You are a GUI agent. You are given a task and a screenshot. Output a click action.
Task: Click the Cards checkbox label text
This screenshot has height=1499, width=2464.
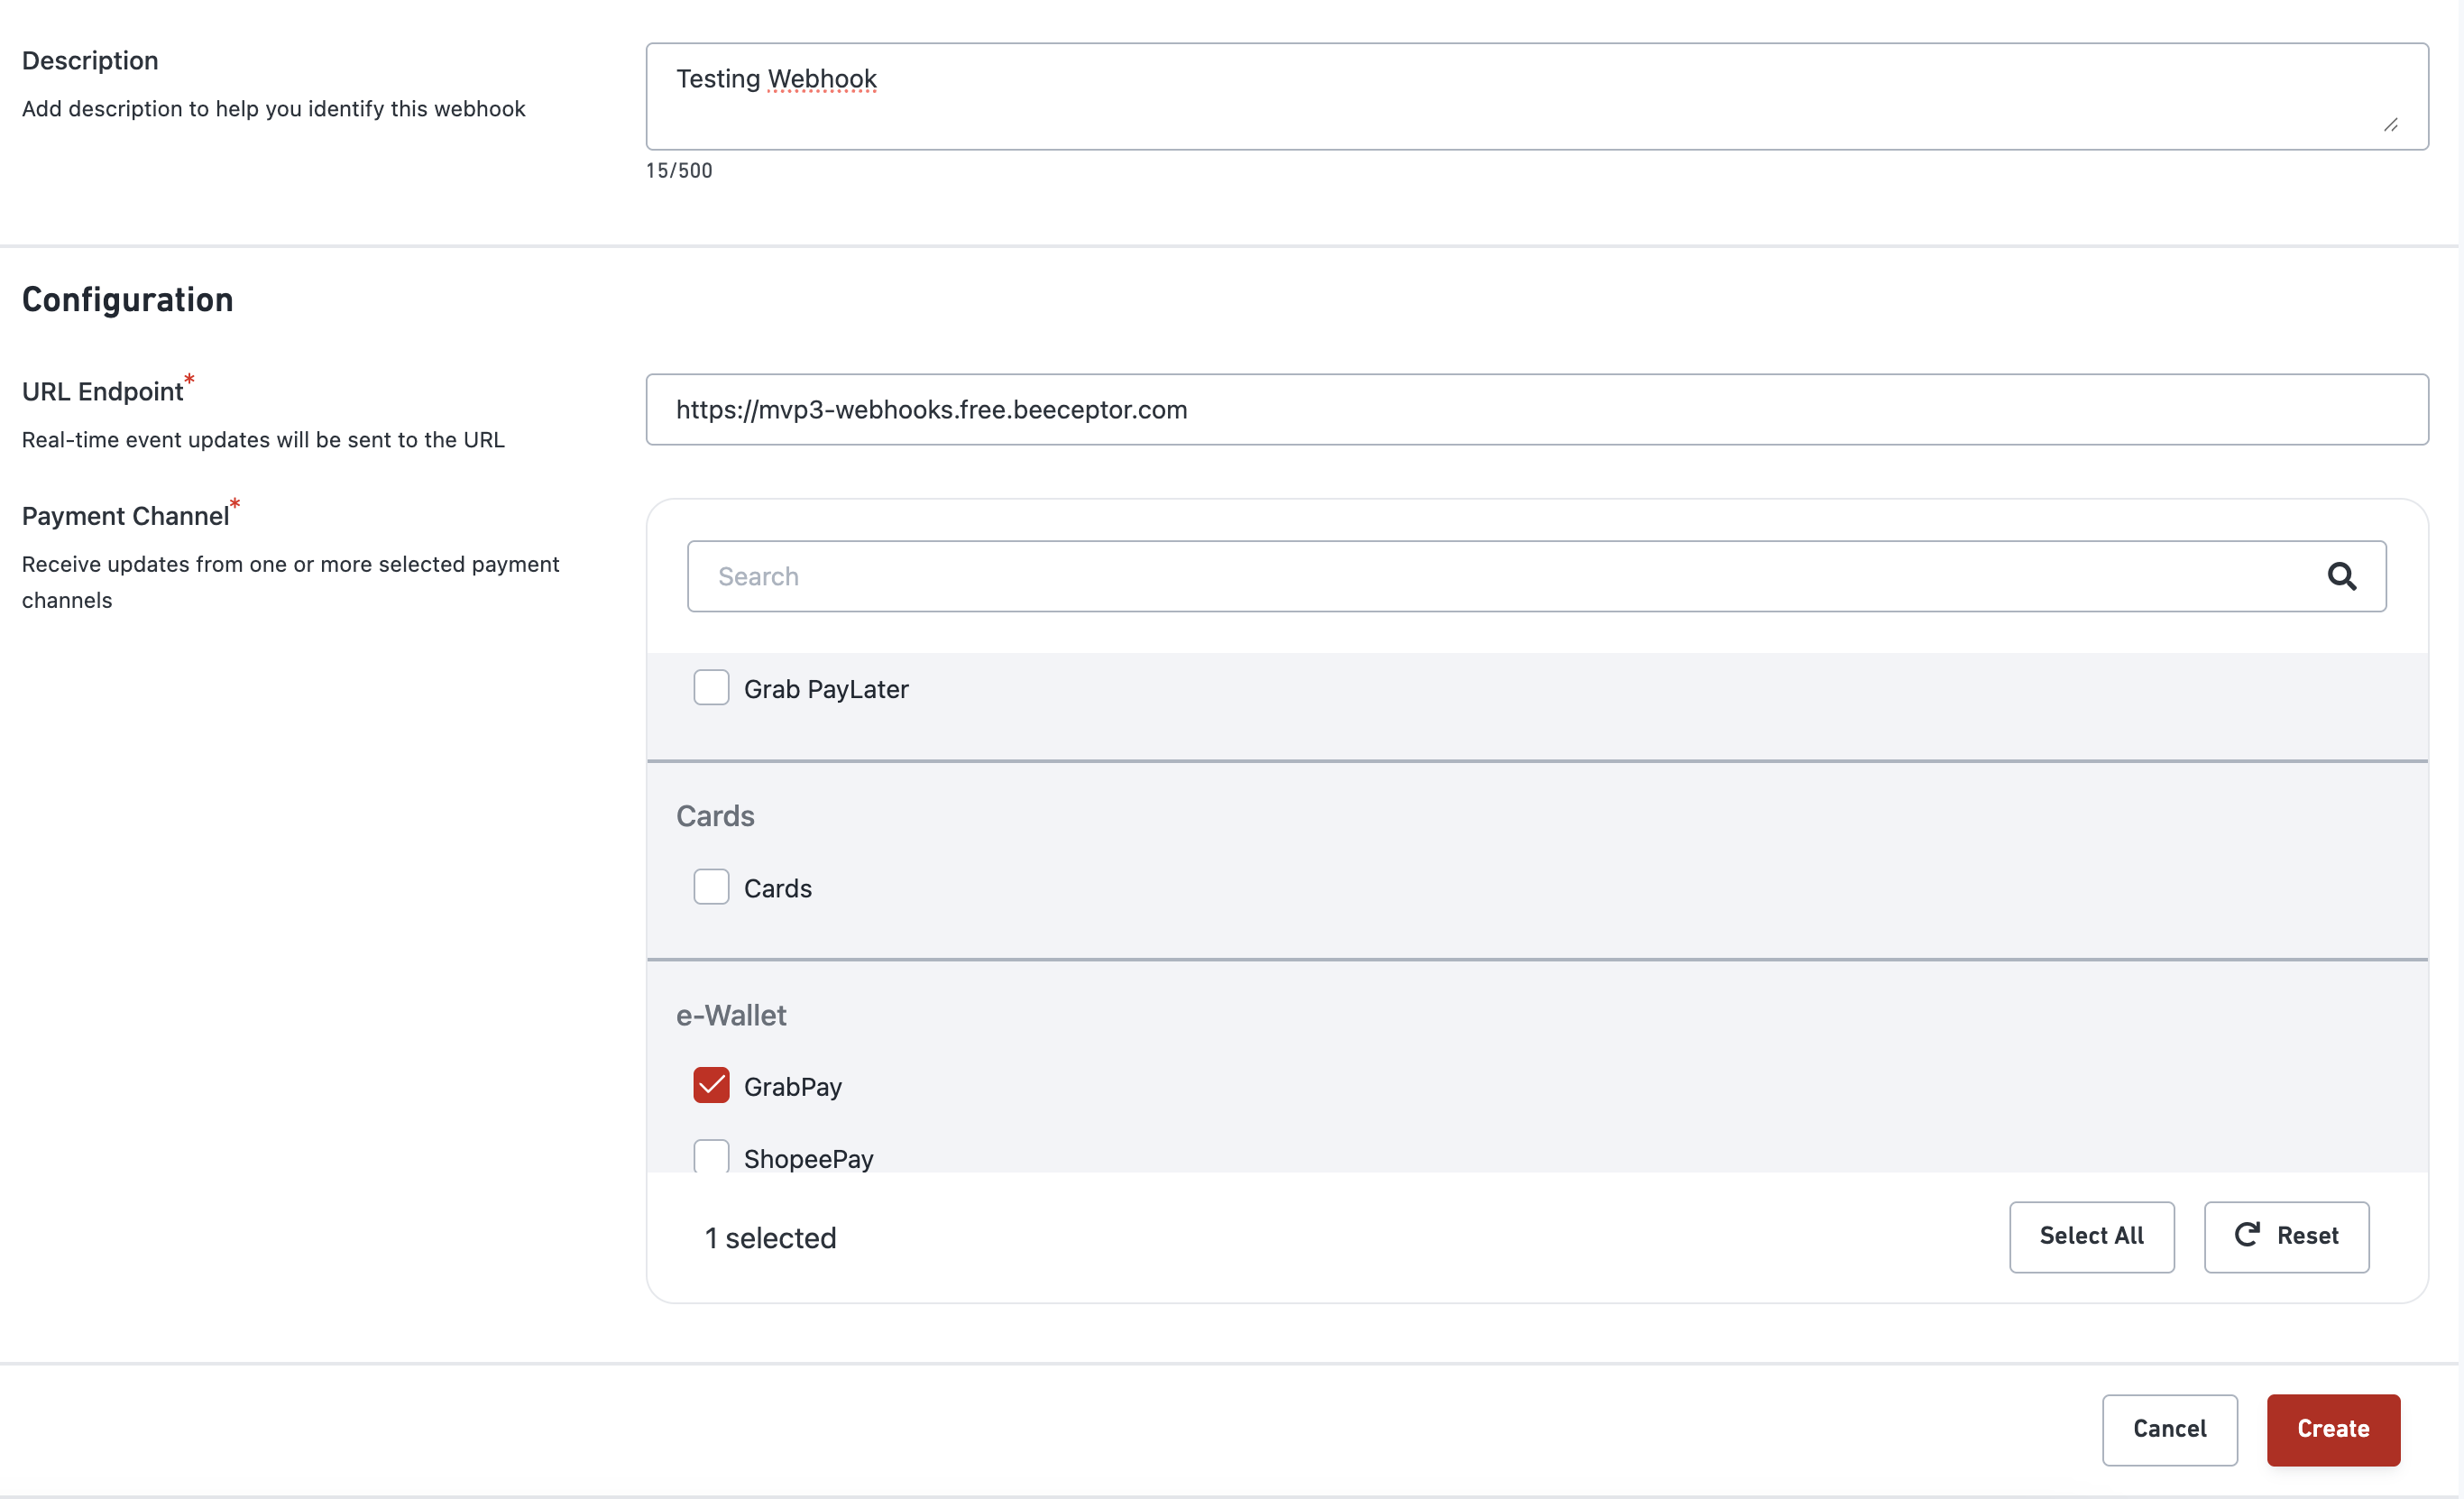[777, 888]
